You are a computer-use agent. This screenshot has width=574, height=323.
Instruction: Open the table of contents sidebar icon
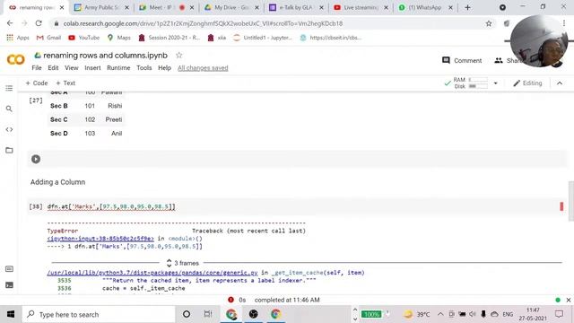(x=9, y=88)
